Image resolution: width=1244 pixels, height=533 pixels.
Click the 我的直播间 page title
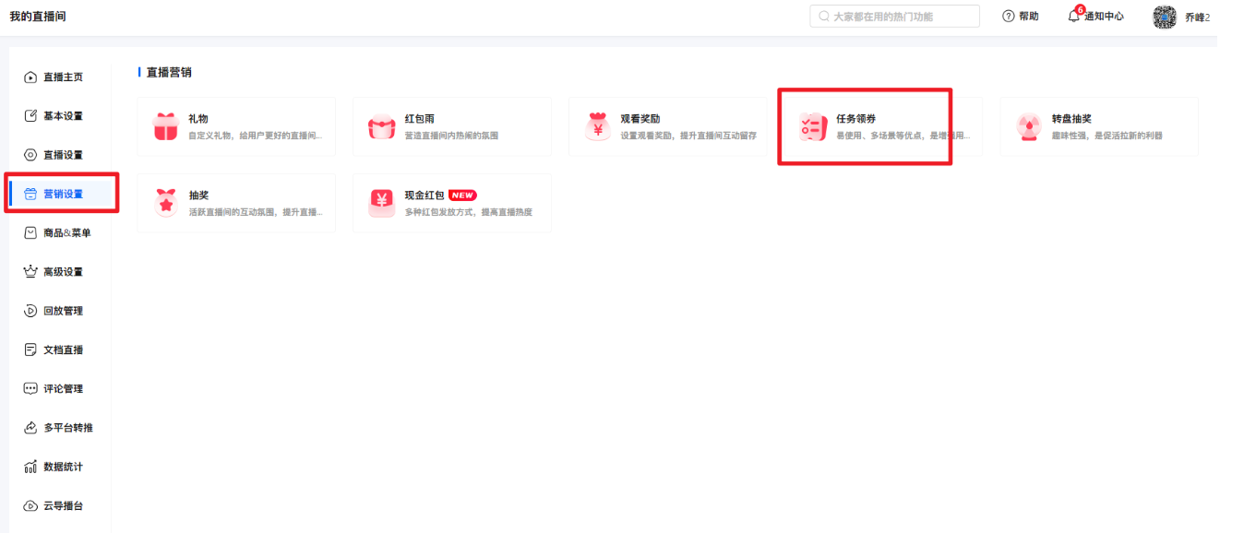38,17
